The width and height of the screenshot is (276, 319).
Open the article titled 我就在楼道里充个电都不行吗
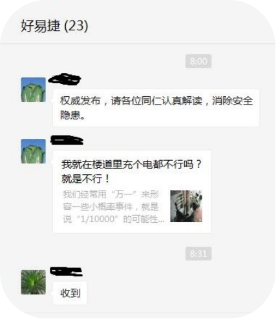click(x=132, y=165)
